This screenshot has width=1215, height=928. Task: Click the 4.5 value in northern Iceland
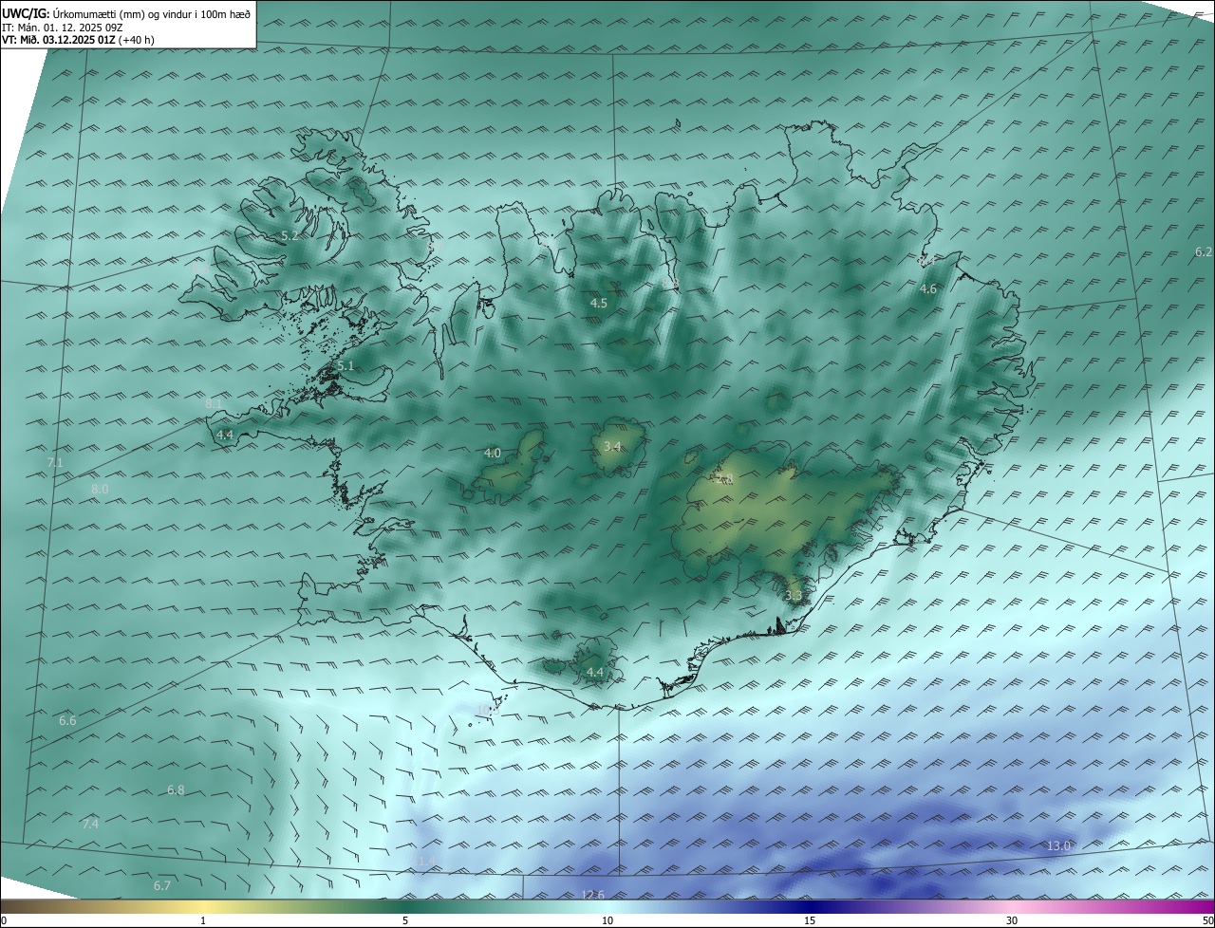point(598,304)
